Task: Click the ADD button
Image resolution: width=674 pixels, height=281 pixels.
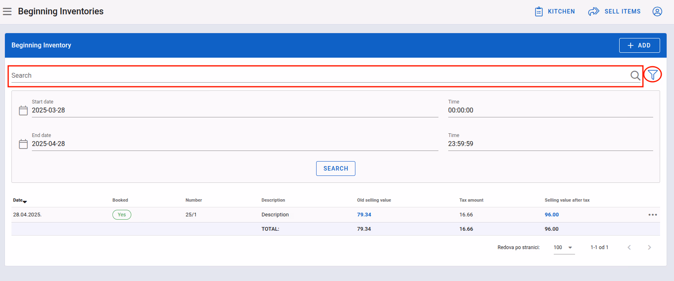Action: 639,45
